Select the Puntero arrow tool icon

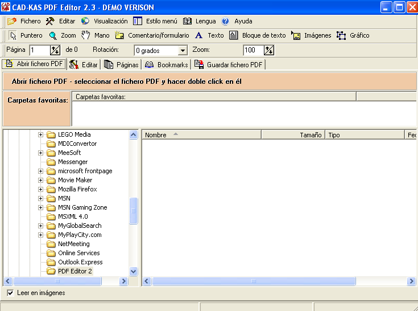13,35
